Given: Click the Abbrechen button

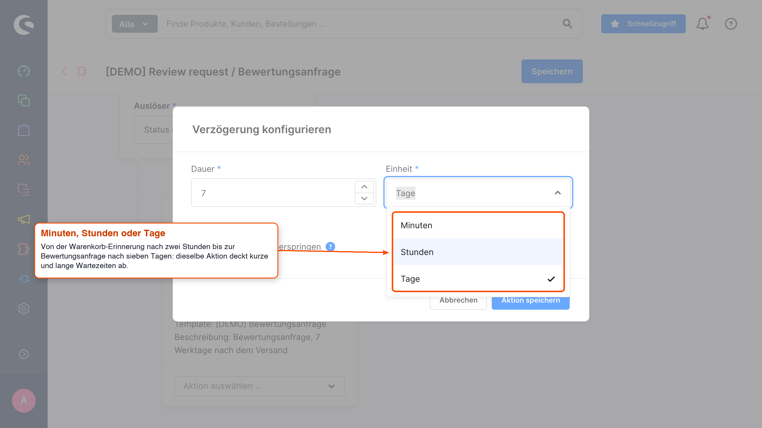Looking at the screenshot, I should click(x=458, y=301).
